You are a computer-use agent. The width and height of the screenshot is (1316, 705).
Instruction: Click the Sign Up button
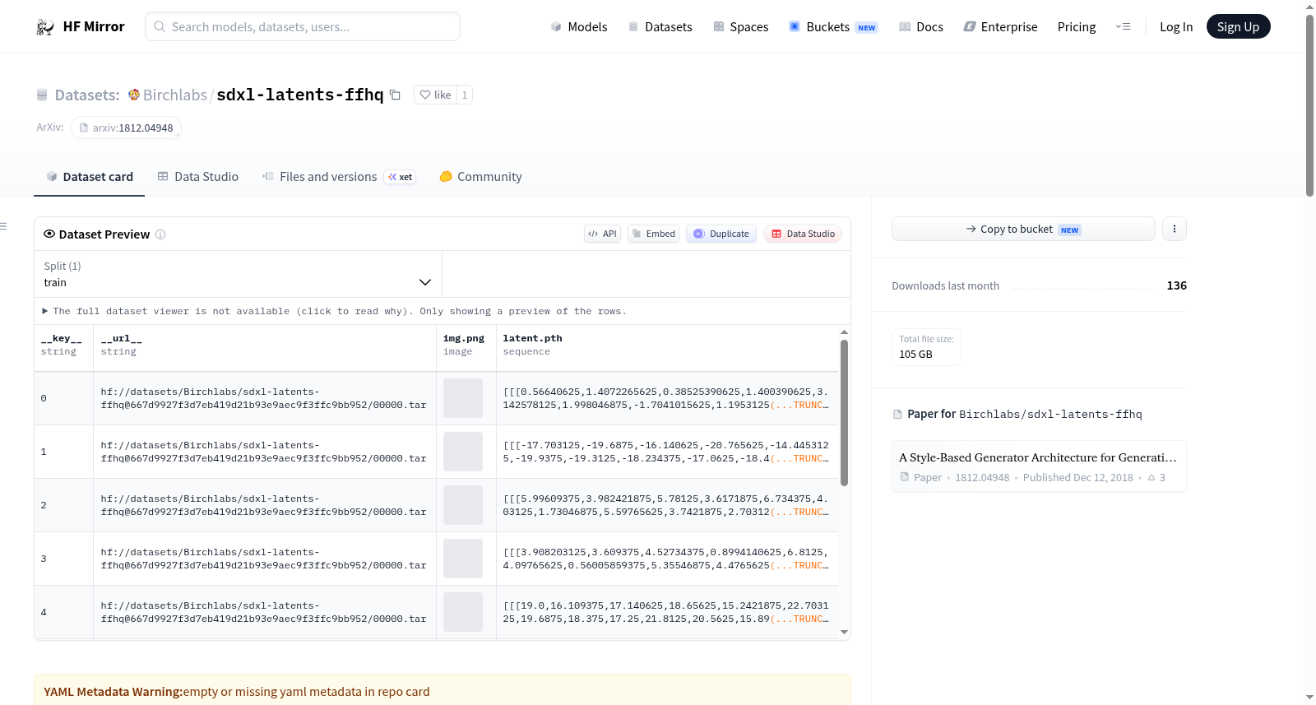coord(1239,27)
